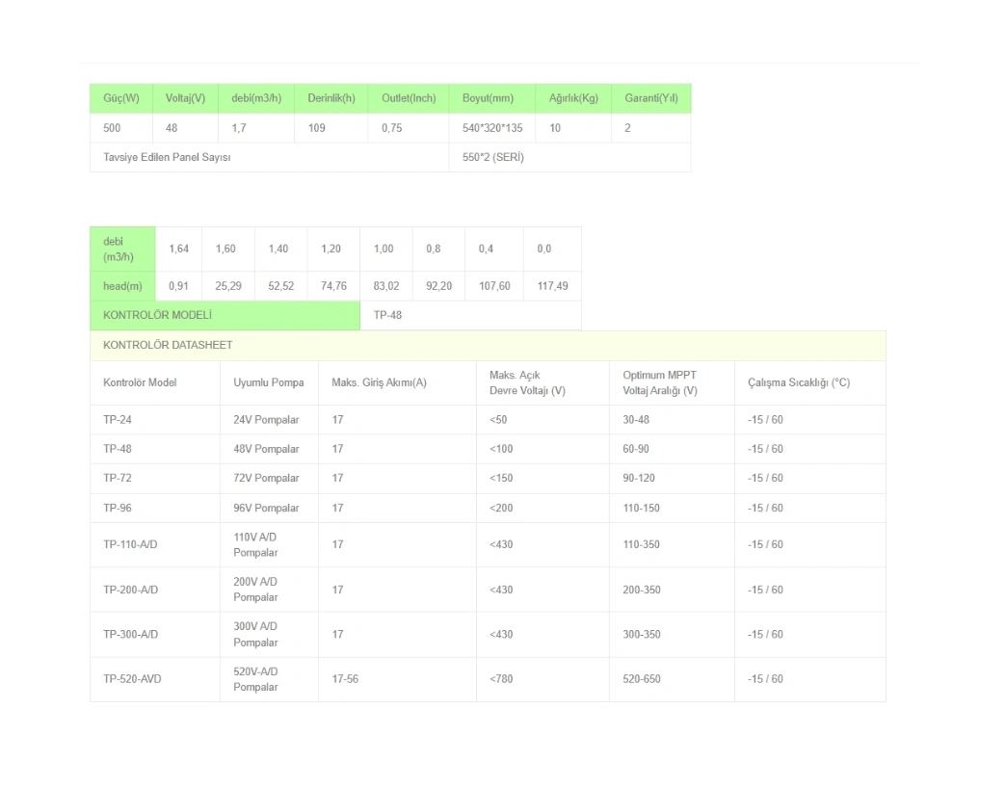1006x788 pixels.
Task: Click the KONTROLÖR DATASHEET section header
Action: (x=168, y=345)
